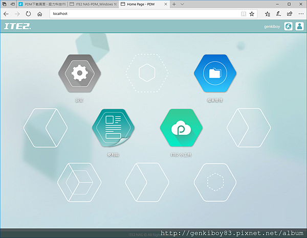Go forward in browser

(17, 14)
